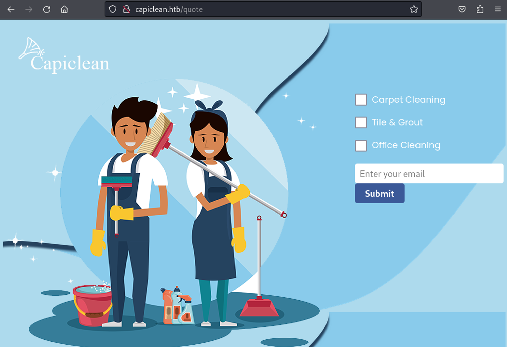Open the tracking protection shield icon
This screenshot has width=507, height=347.
coord(113,9)
